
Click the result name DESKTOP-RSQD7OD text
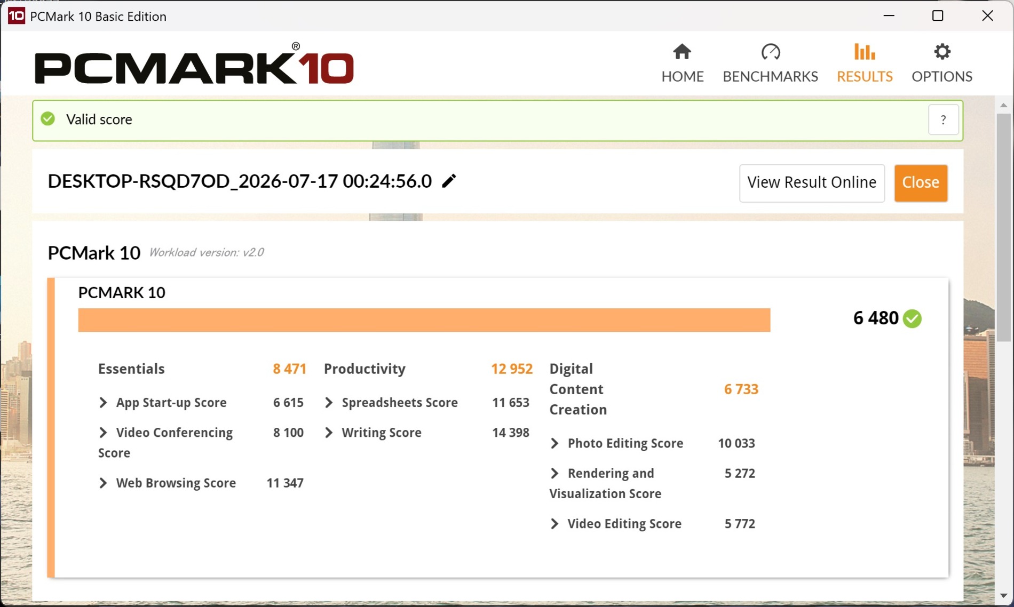pos(240,181)
